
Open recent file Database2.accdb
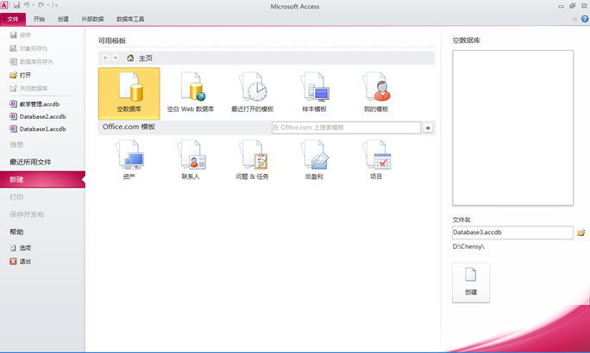pyautogui.click(x=38, y=116)
